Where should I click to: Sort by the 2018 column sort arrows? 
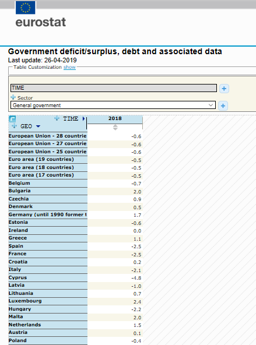(x=115, y=128)
